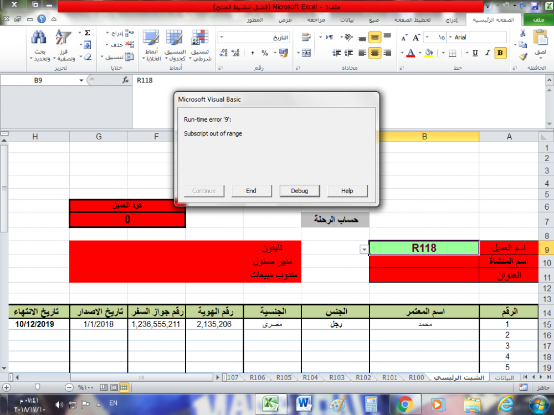Image resolution: width=554 pixels, height=415 pixels.
Task: Open Format as Table (التنسيق كجدول)
Action: 175,46
